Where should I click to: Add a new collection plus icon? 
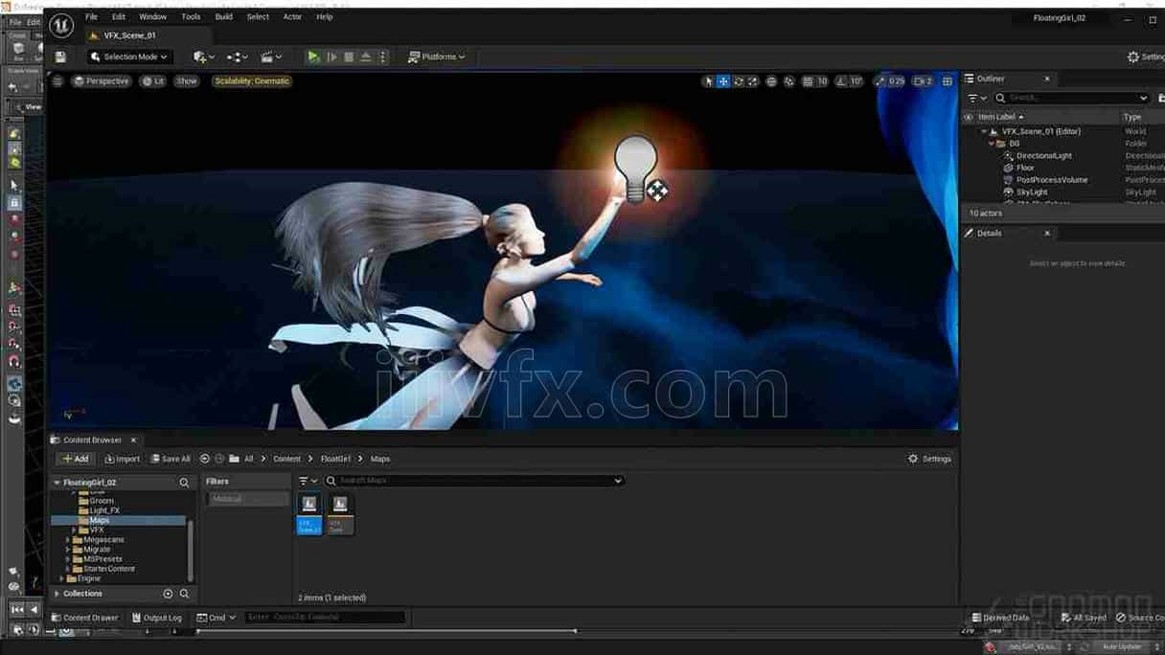click(168, 594)
